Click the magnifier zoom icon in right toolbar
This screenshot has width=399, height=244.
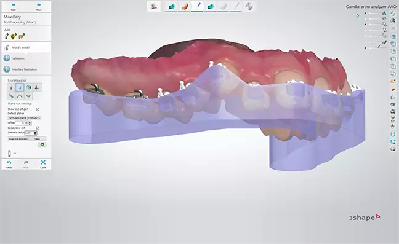pos(393,111)
